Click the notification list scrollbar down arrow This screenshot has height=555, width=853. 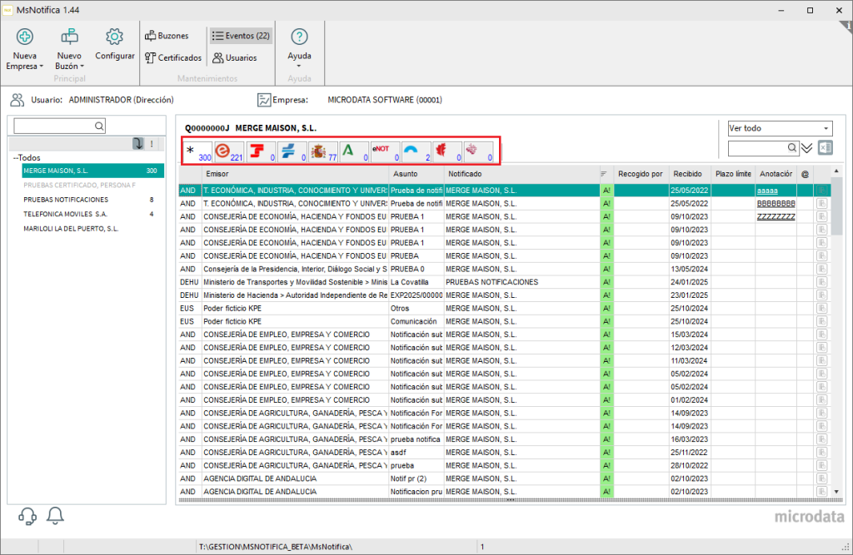(836, 492)
